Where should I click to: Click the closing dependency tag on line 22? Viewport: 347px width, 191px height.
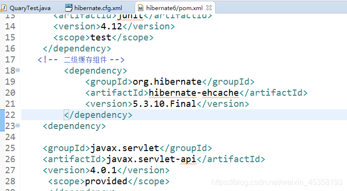point(98,115)
